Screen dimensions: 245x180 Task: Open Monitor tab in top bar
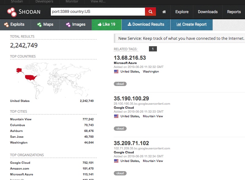tap(72, 2)
